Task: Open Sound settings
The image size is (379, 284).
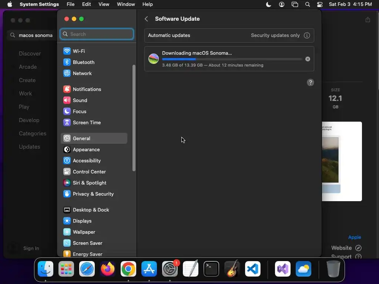Action: pos(94,101)
